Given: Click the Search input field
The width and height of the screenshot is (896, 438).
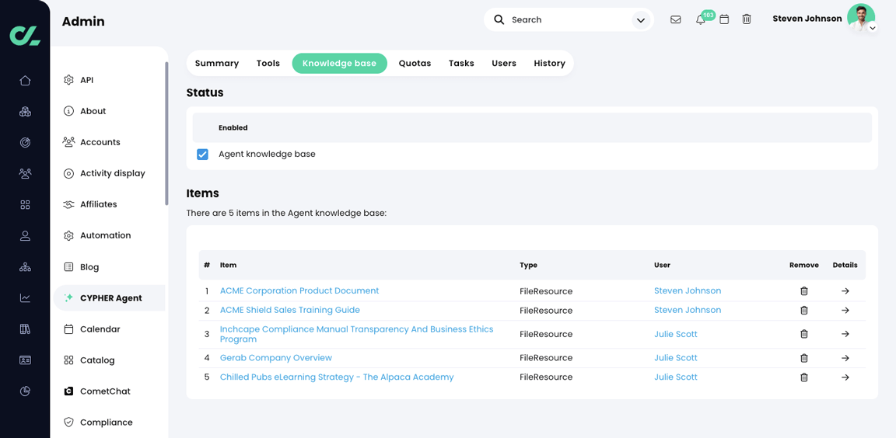Looking at the screenshot, I should [x=569, y=20].
